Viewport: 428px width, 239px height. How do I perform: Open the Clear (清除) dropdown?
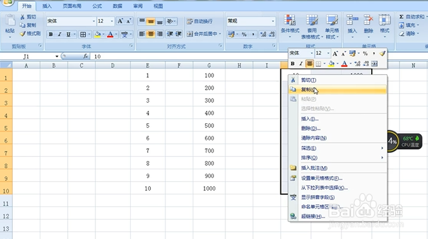(x=409, y=34)
